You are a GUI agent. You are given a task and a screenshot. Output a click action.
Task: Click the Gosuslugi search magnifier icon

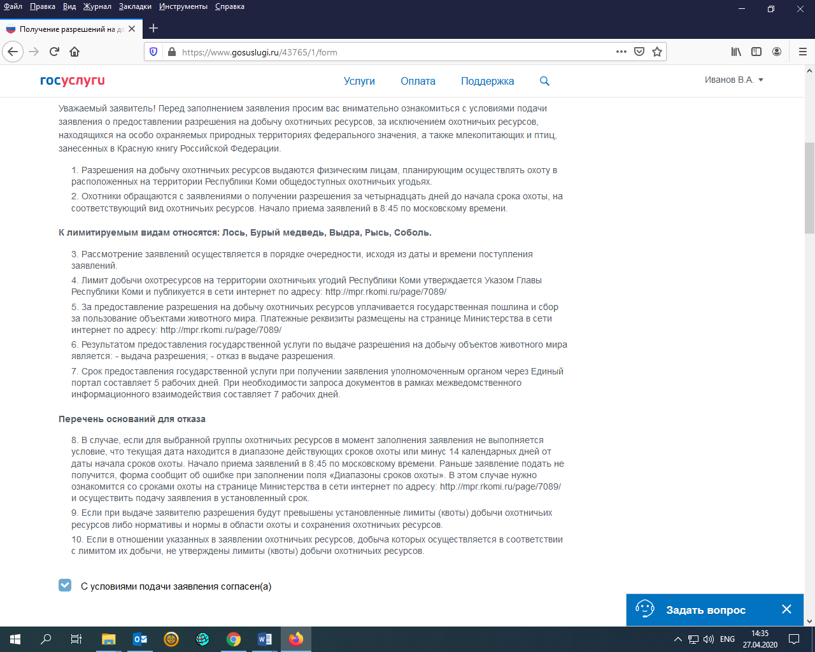(x=544, y=81)
